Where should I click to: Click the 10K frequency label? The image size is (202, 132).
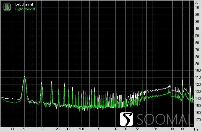click(x=155, y=129)
